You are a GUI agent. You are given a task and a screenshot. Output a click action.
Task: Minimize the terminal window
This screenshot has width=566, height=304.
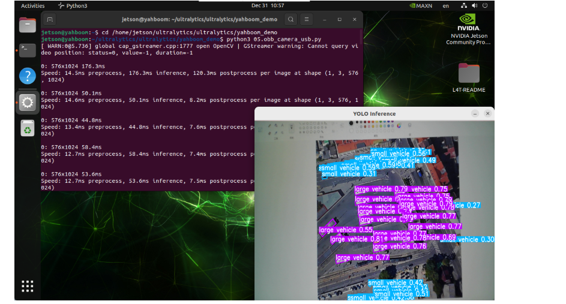pyautogui.click(x=324, y=19)
